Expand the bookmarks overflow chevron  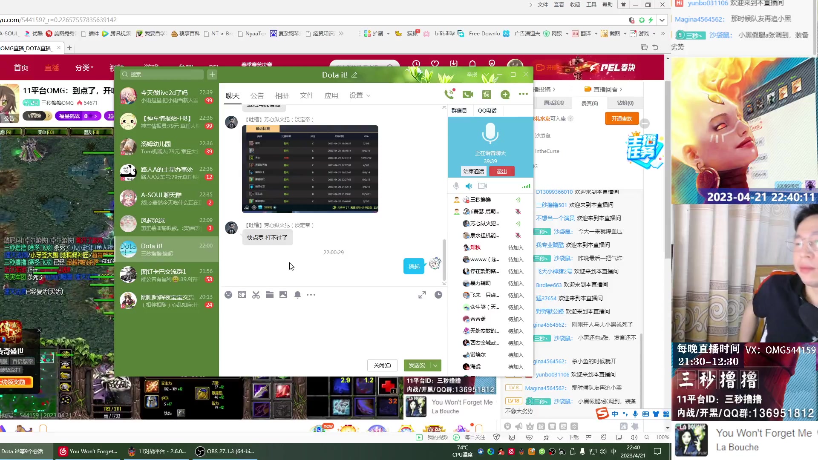341,34
